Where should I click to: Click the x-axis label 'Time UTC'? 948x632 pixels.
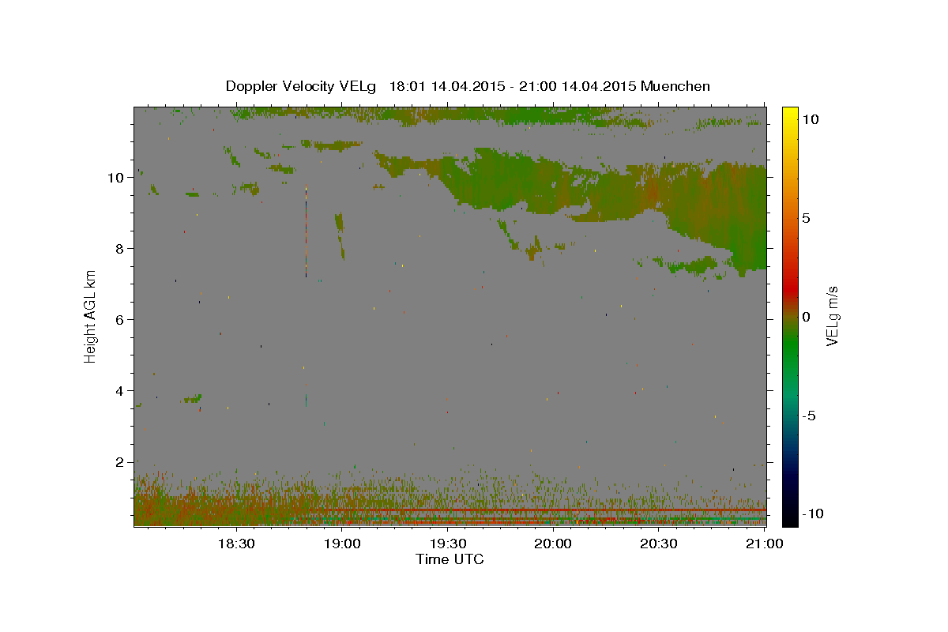[x=450, y=559]
